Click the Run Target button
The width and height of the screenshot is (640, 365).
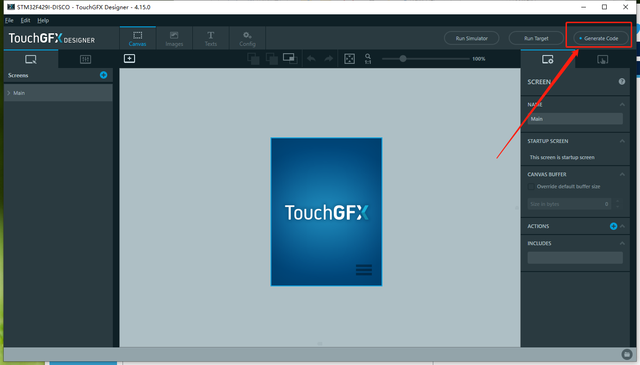[536, 38]
